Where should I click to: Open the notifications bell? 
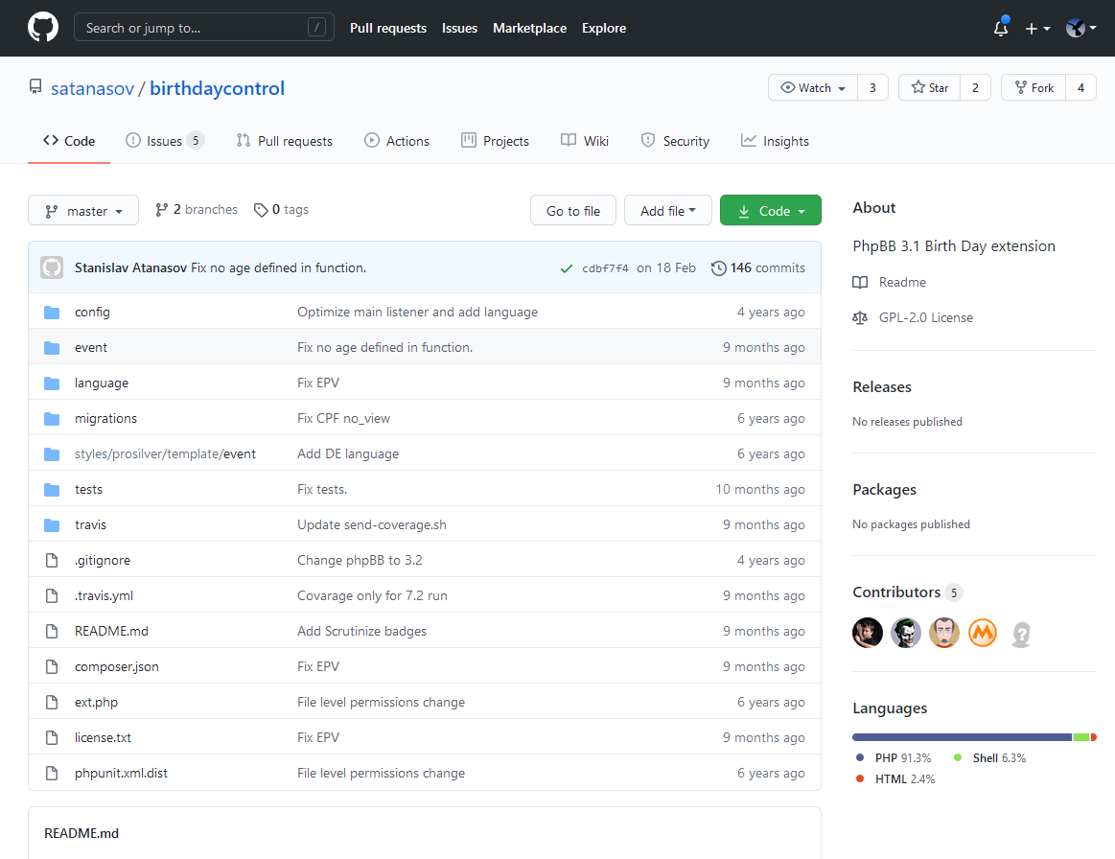1000,29
